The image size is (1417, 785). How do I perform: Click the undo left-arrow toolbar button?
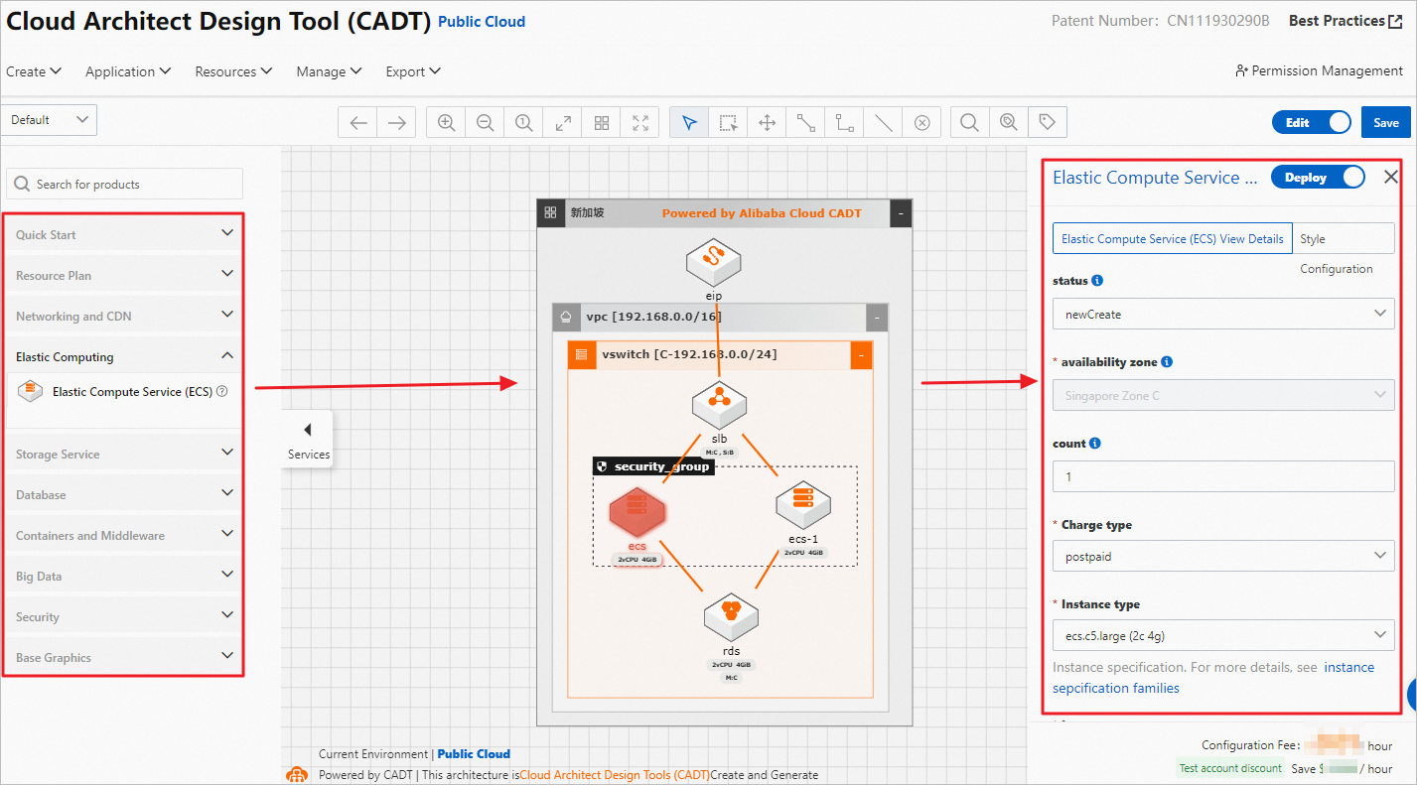pyautogui.click(x=358, y=123)
